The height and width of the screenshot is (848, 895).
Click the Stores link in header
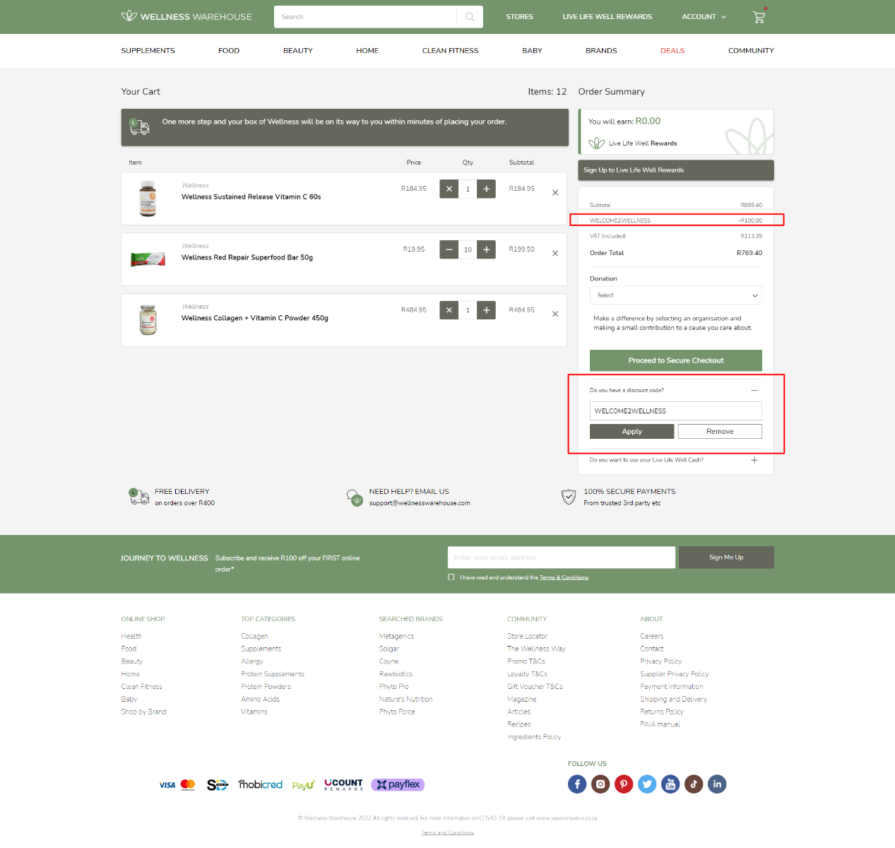tap(519, 17)
